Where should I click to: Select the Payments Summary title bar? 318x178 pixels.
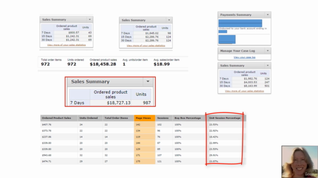tap(244, 15)
